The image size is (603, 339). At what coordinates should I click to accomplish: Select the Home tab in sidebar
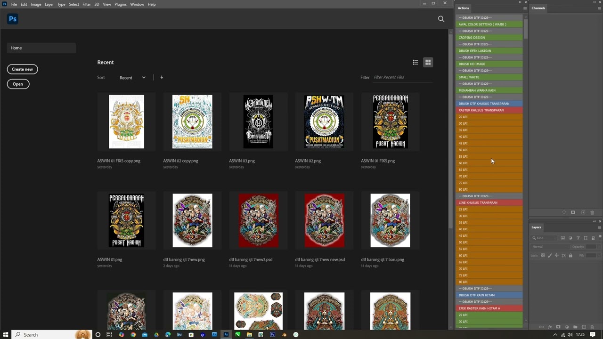[41, 48]
